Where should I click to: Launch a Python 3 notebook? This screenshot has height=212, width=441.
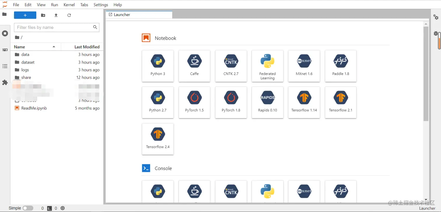coord(158,66)
